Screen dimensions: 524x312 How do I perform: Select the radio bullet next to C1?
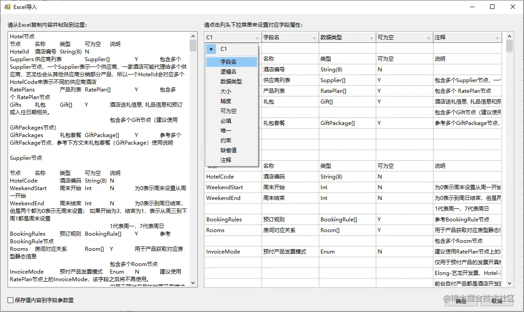210,49
